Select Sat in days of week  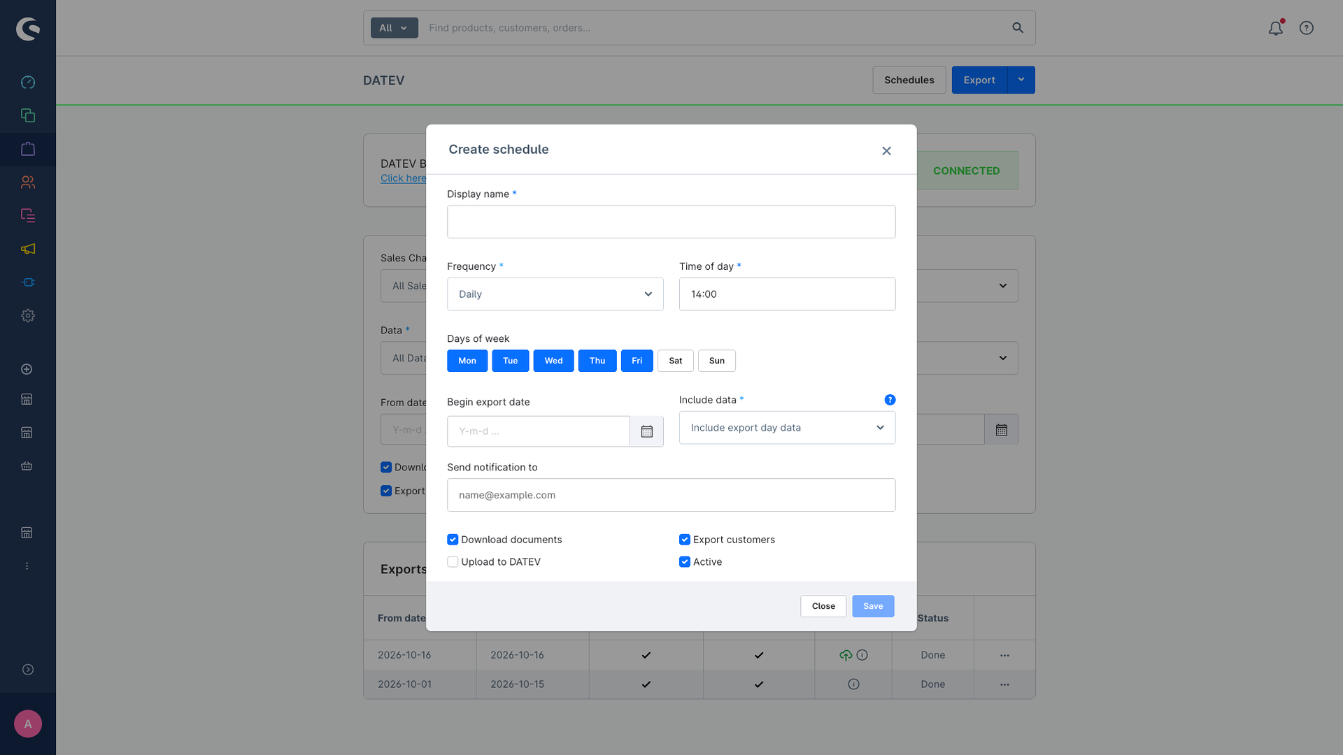(x=676, y=361)
